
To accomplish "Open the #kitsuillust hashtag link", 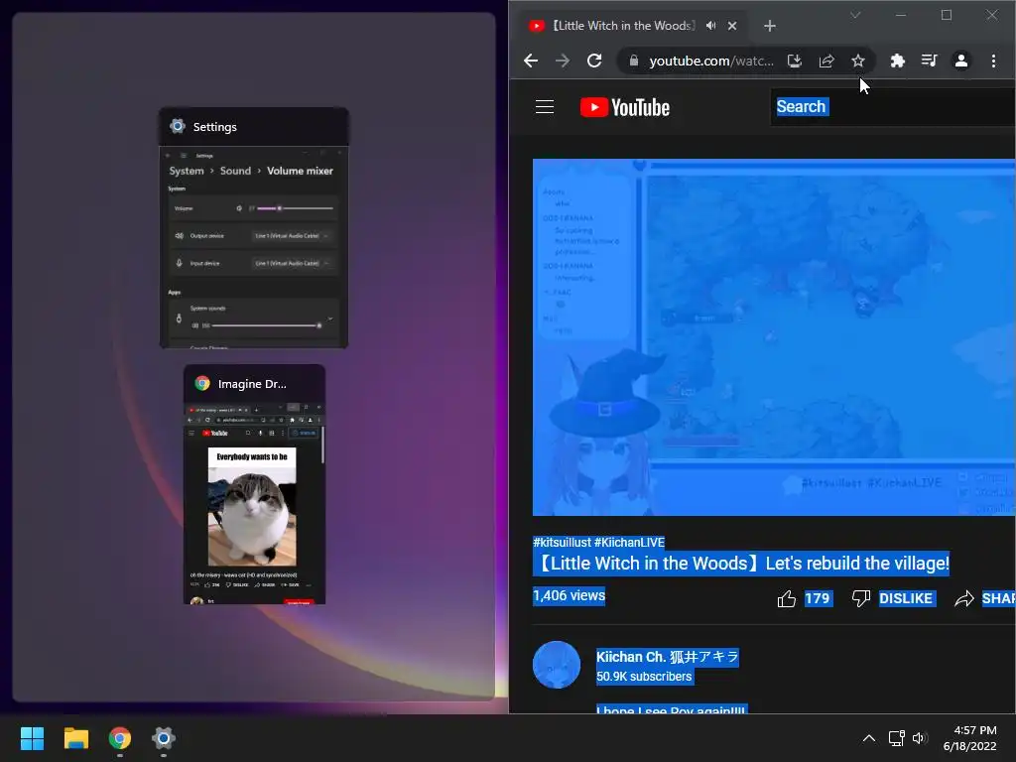I will point(562,543).
